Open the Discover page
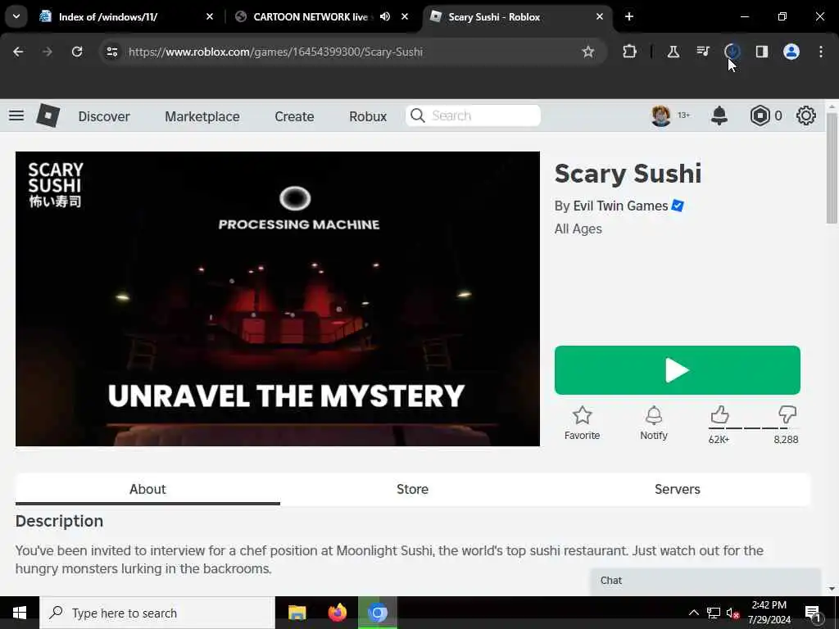The width and height of the screenshot is (839, 629). (104, 116)
